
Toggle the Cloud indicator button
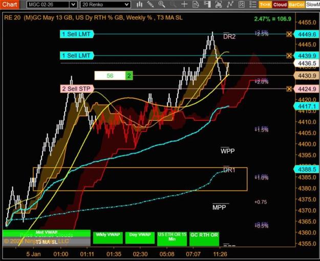point(280,5)
